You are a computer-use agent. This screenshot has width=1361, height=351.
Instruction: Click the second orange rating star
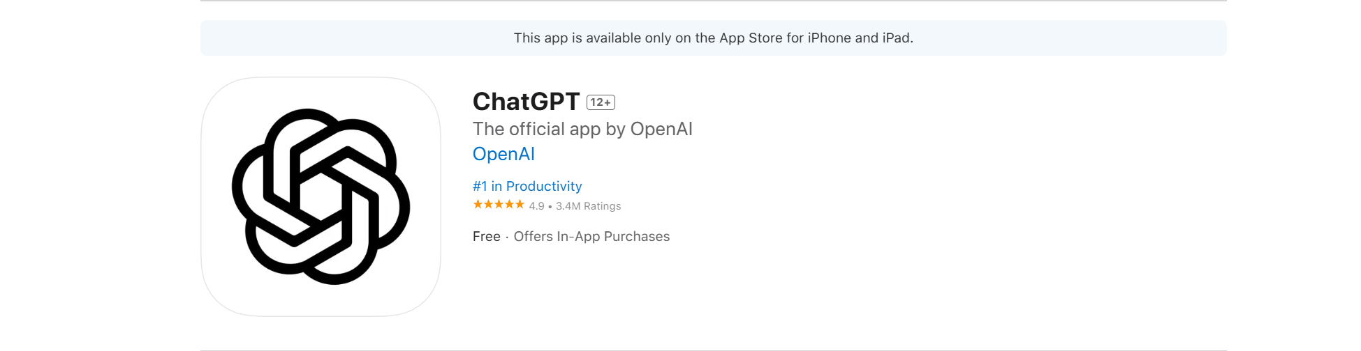click(488, 204)
